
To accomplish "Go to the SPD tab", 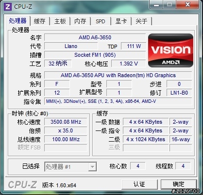I will (101, 21).
